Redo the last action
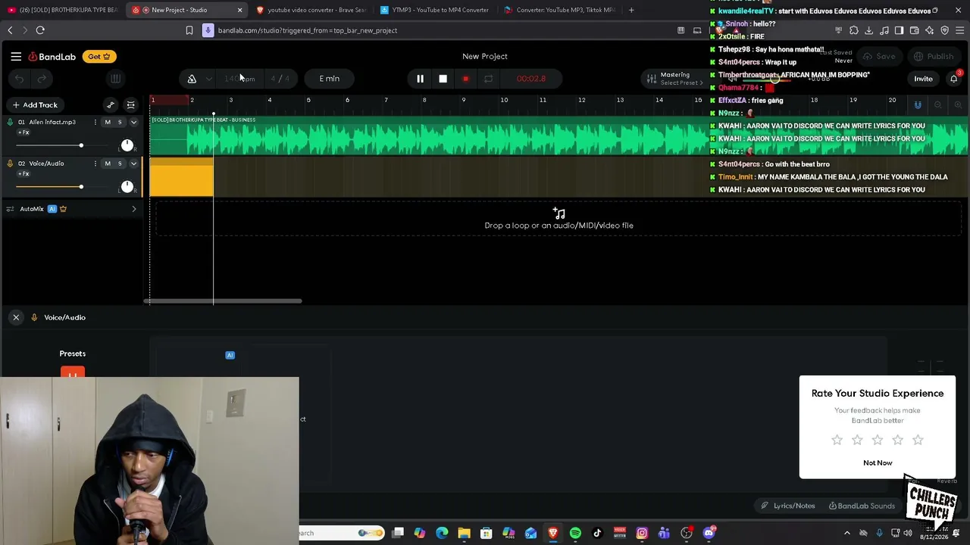Image resolution: width=970 pixels, height=545 pixels. pos(42,79)
